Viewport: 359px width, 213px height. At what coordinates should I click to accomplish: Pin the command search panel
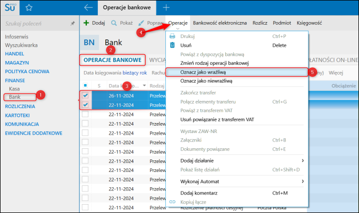73,23
